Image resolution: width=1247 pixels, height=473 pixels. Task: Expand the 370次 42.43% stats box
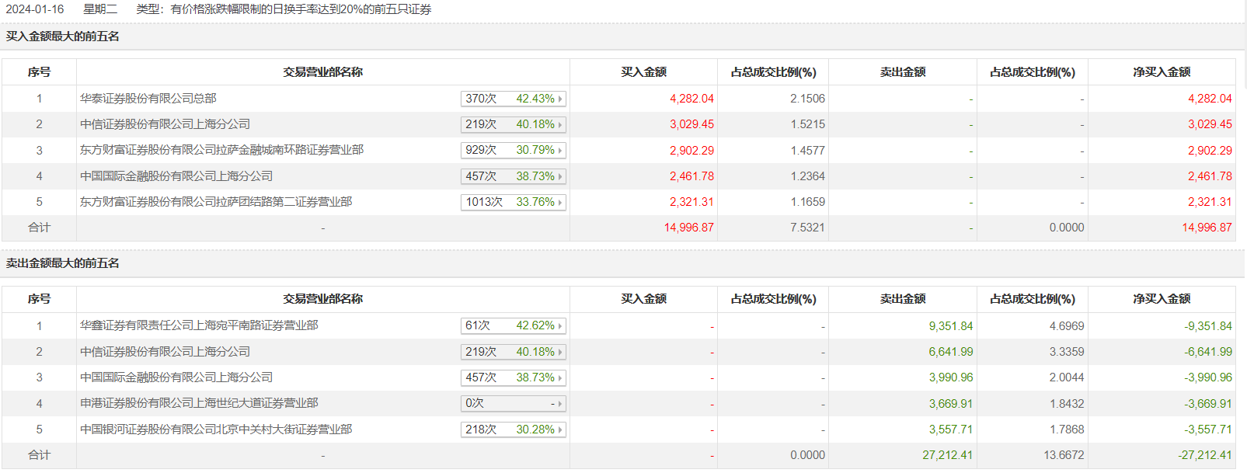(x=560, y=99)
